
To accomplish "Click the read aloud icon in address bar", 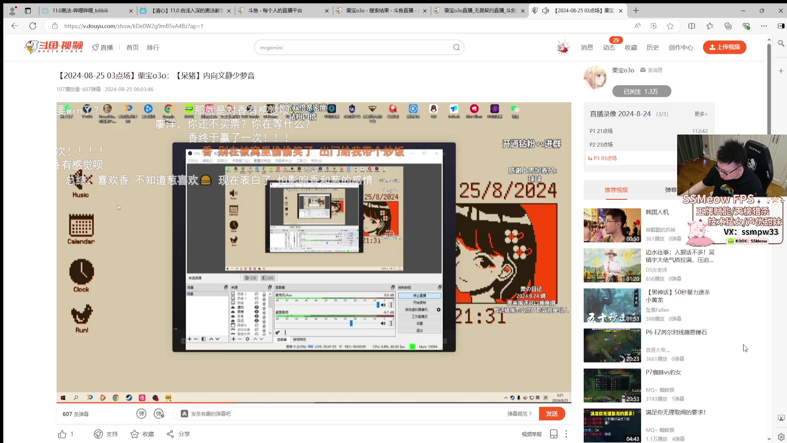I will (637, 26).
